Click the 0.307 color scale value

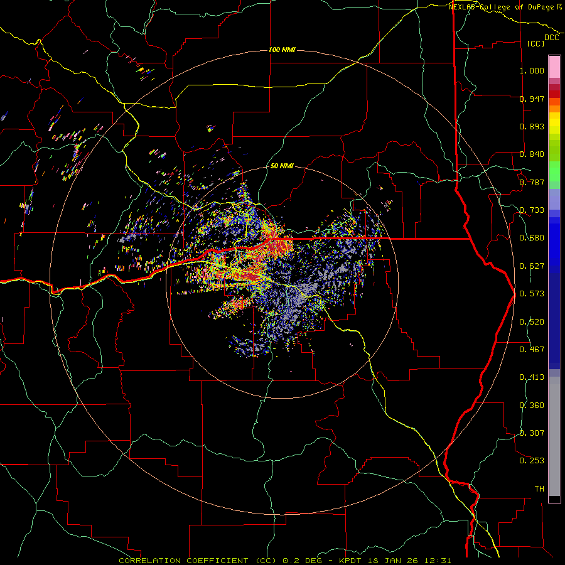[532, 433]
